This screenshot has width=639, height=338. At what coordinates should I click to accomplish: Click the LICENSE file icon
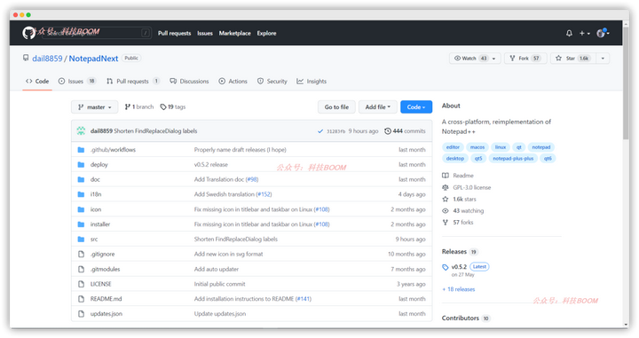81,284
